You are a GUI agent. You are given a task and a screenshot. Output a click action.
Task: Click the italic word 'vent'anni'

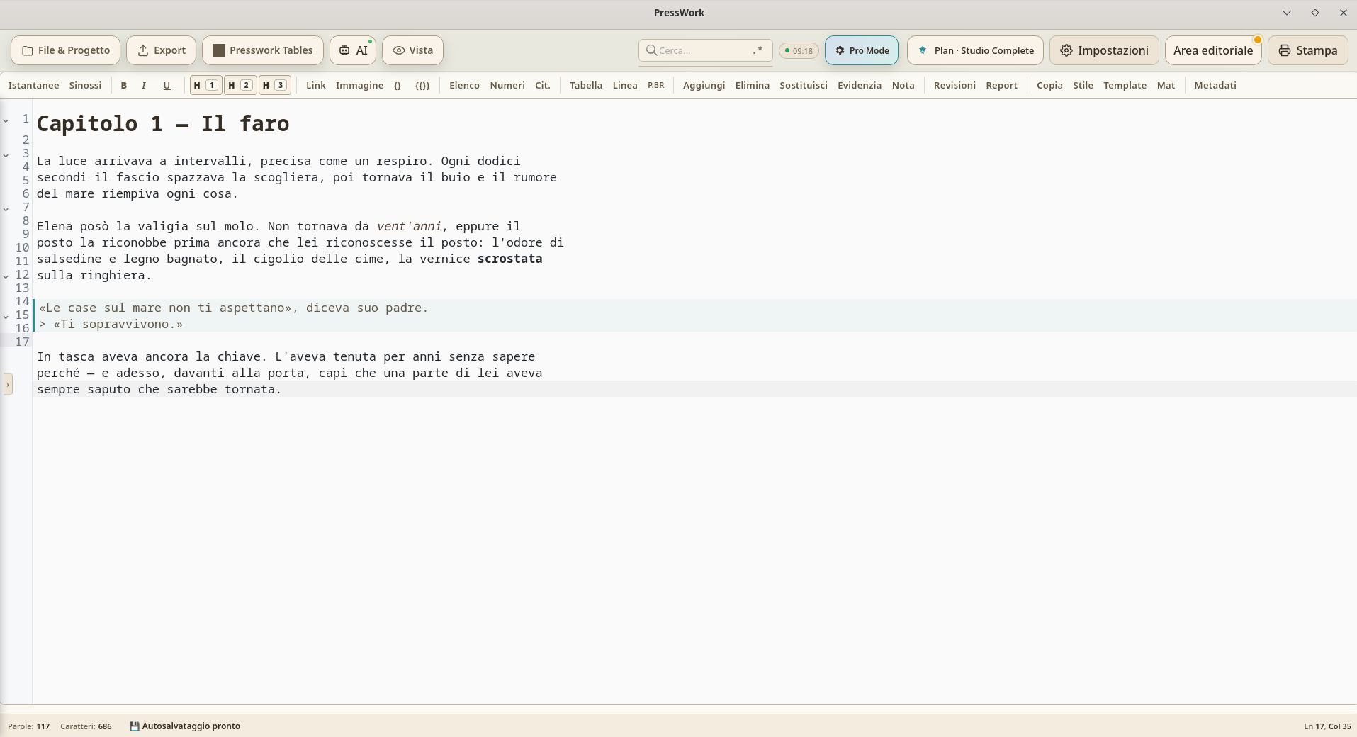(x=410, y=226)
